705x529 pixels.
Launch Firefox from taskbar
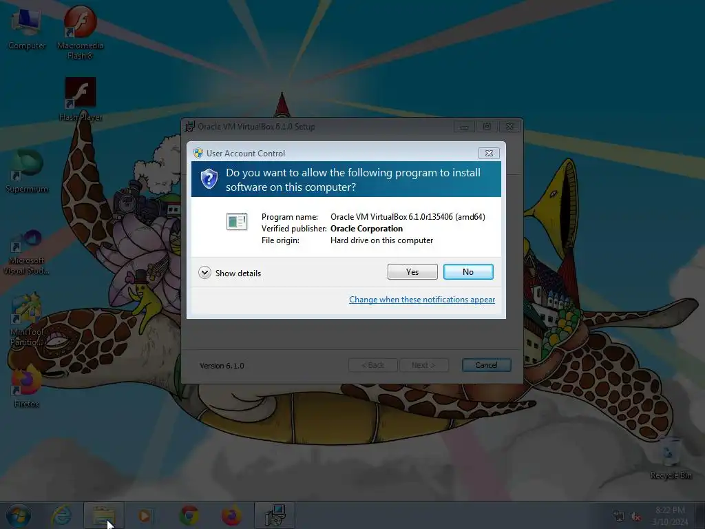point(231,515)
